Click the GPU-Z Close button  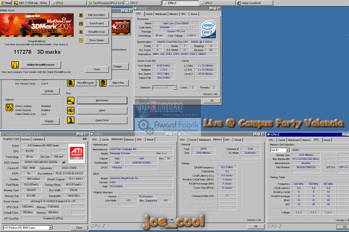(x=79, y=228)
